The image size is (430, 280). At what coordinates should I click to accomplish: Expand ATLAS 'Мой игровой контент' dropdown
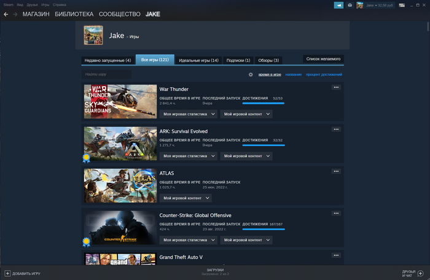[x=186, y=198]
